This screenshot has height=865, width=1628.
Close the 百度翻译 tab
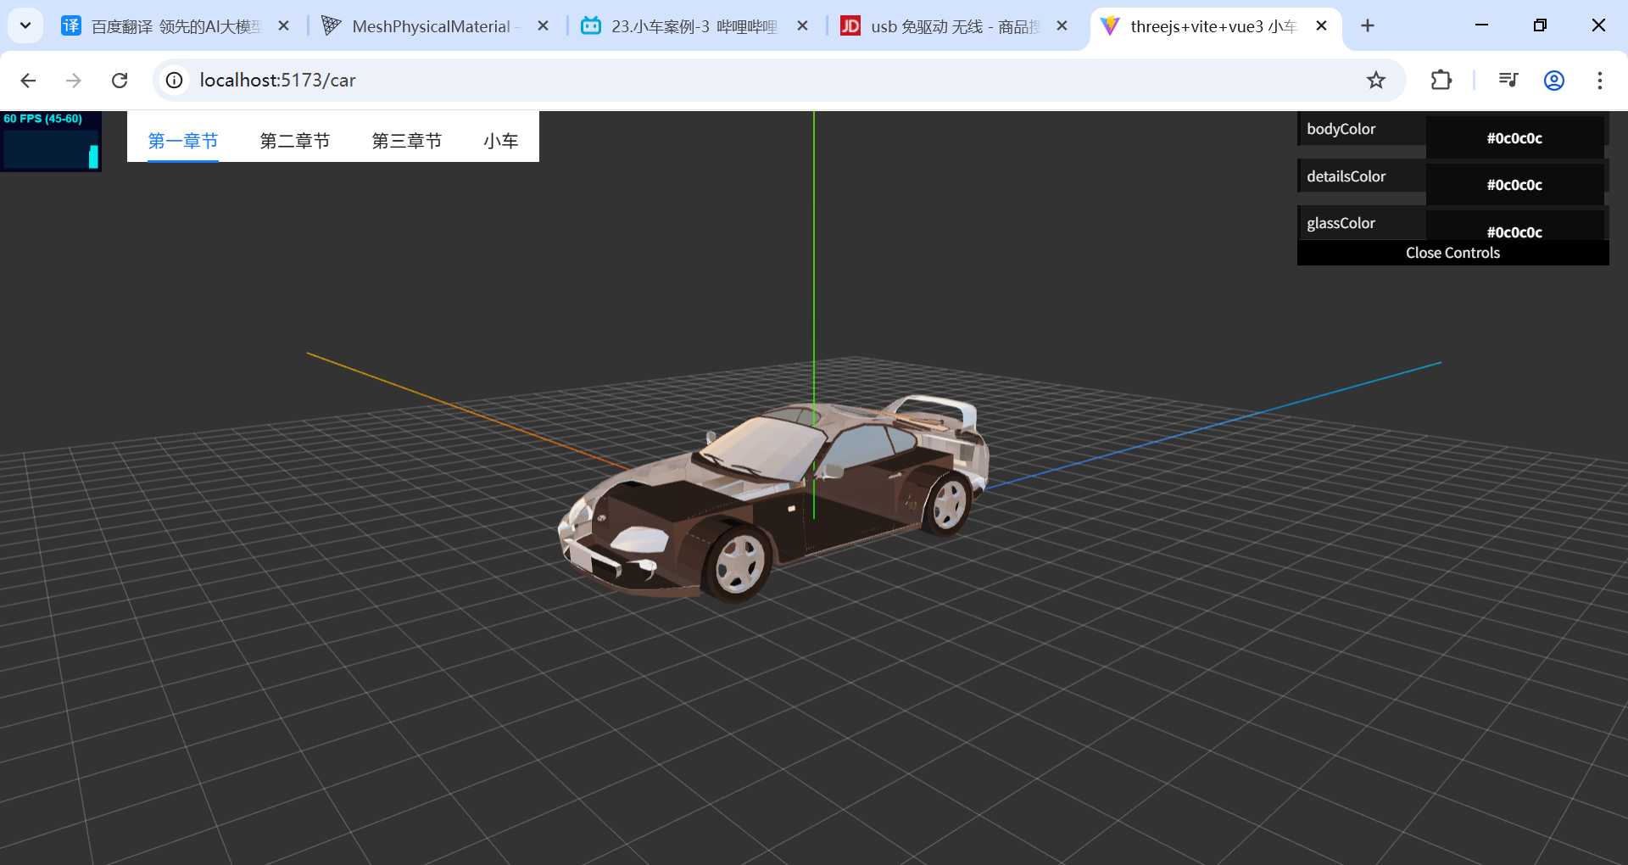click(284, 26)
